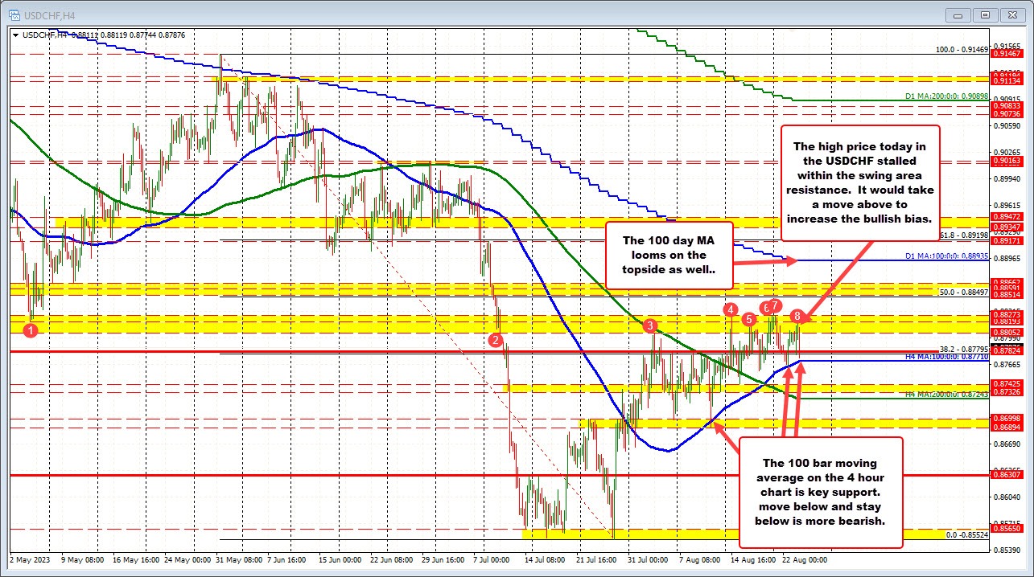Select marker 8 near the latest price bar
Screen dimensions: 1034x577
coord(797,317)
